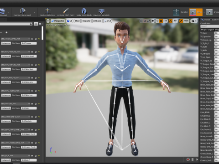Toggle scale snapping orange icon
Screen dimensions: 219x164
[181, 21]
